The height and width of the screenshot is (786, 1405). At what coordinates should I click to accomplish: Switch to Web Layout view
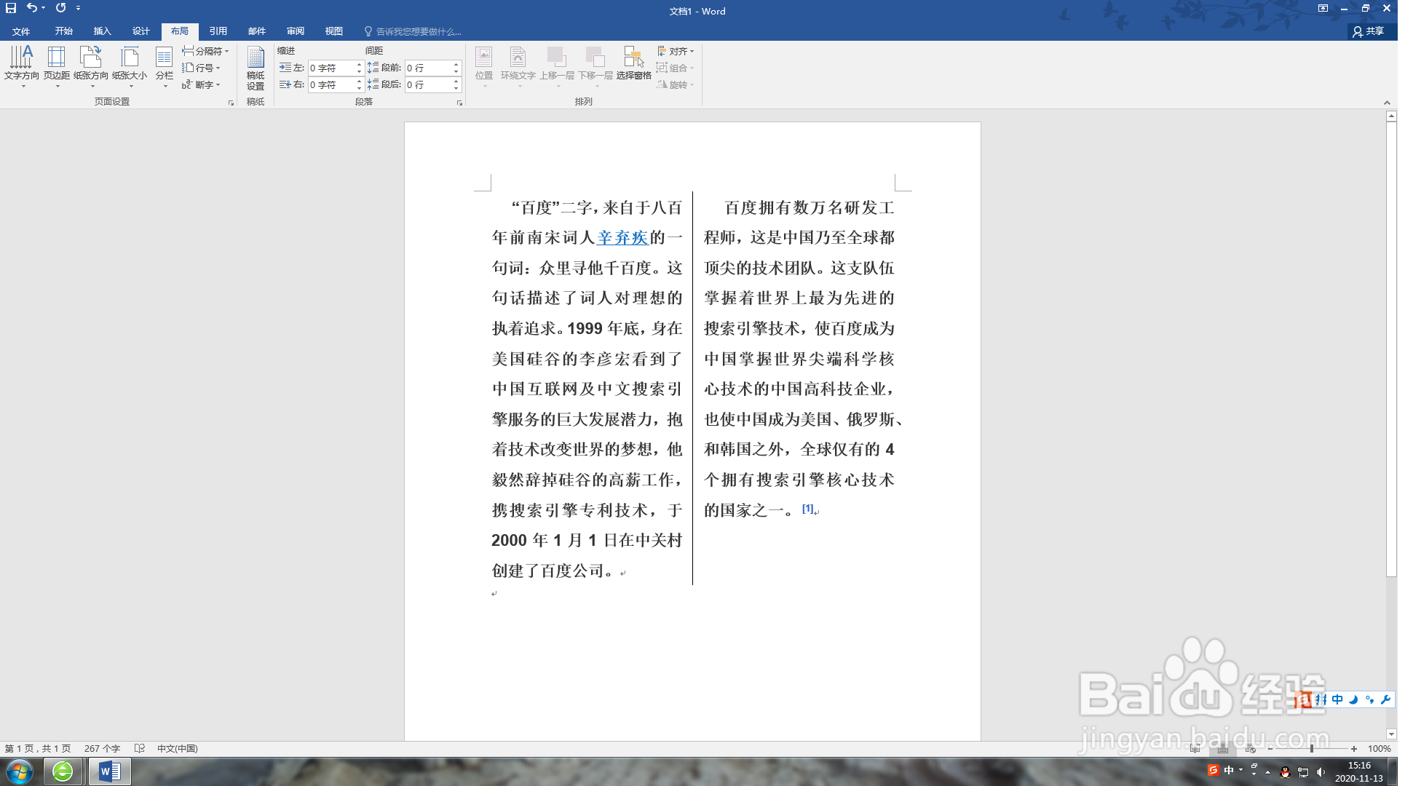point(1251,748)
